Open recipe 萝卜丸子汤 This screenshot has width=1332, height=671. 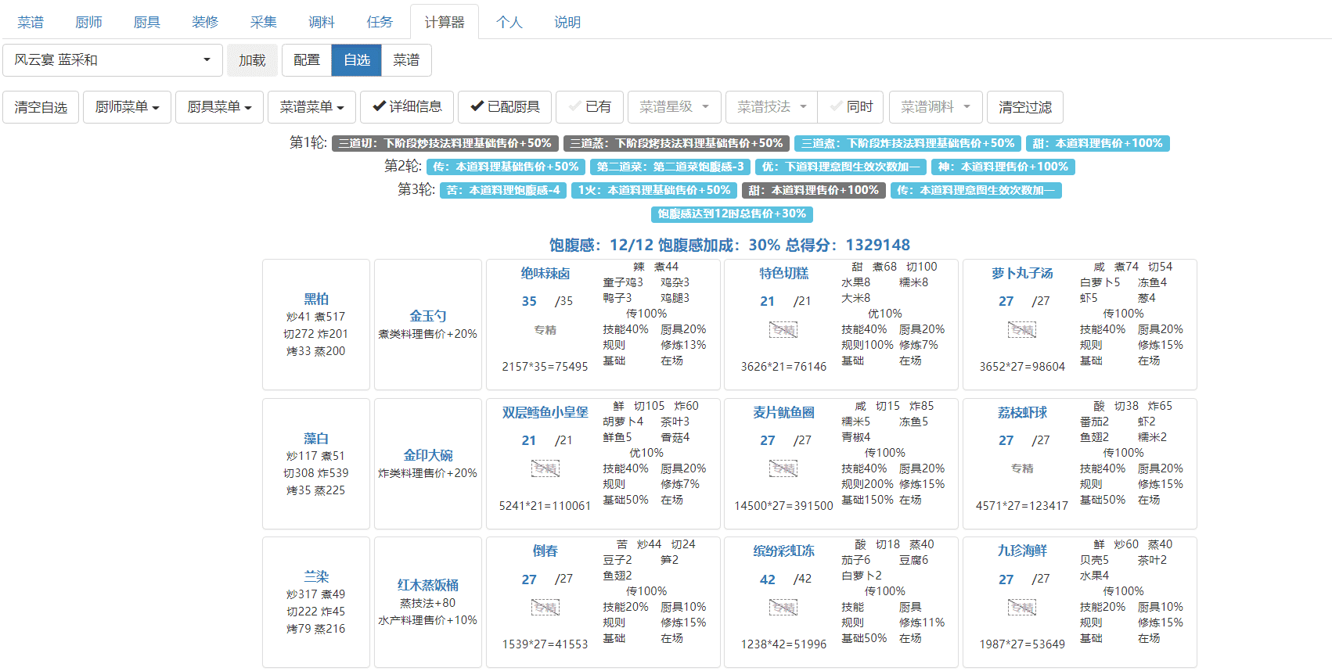(x=1022, y=274)
